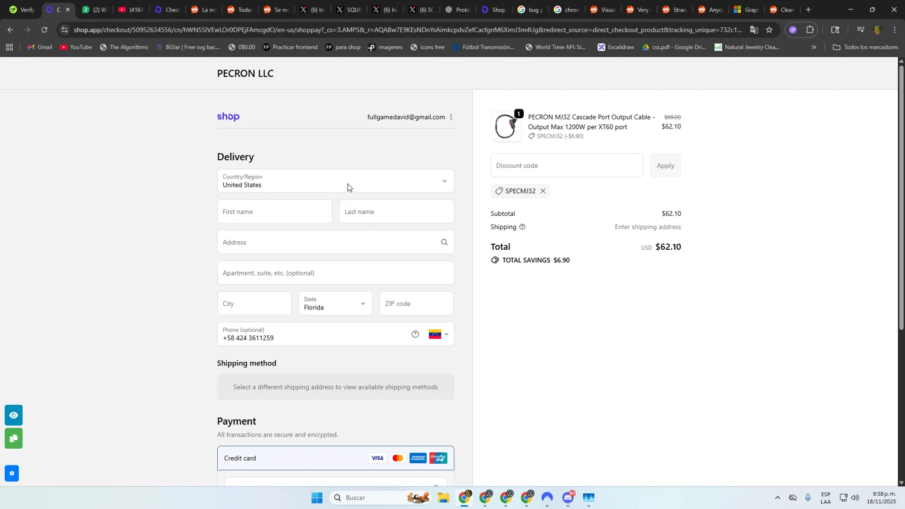Click the Shipping info question icon
This screenshot has width=905, height=509.
pos(522,227)
